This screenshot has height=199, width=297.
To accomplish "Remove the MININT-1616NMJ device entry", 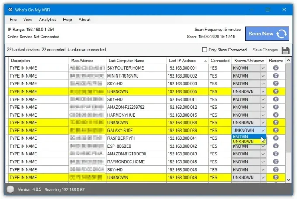I will [276, 76].
